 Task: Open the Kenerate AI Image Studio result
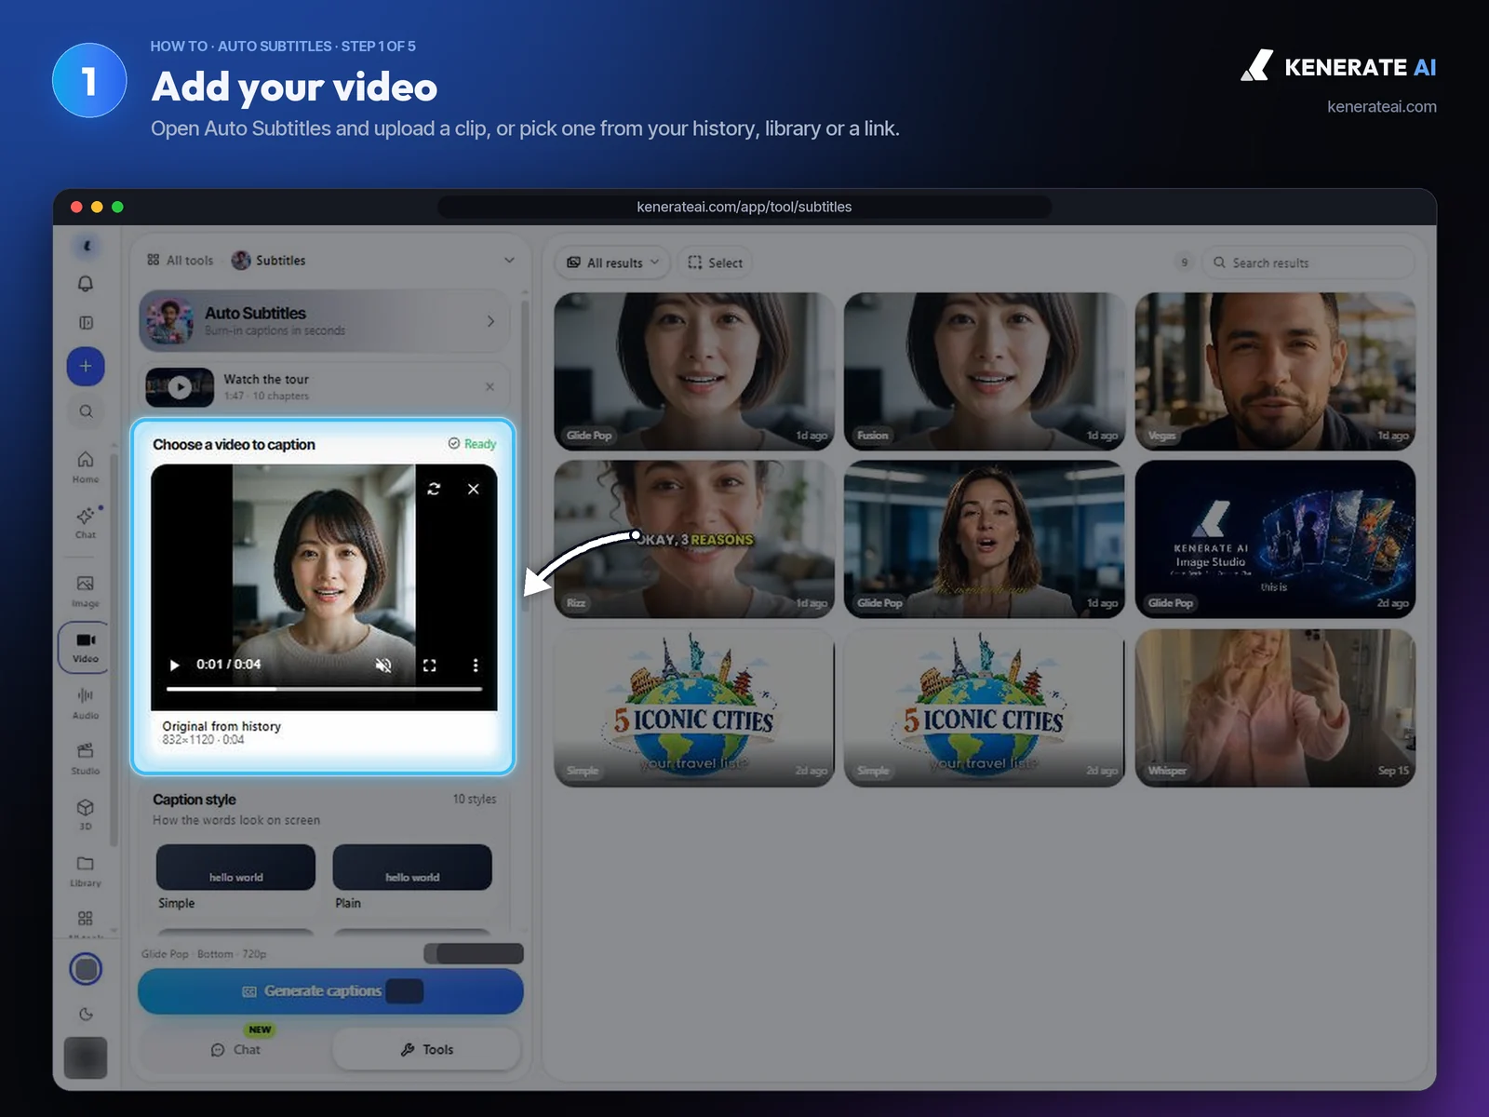click(x=1275, y=540)
